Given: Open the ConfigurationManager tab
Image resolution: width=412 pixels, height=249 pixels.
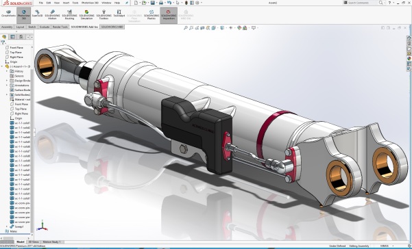Looking at the screenshot, I should point(21,37).
